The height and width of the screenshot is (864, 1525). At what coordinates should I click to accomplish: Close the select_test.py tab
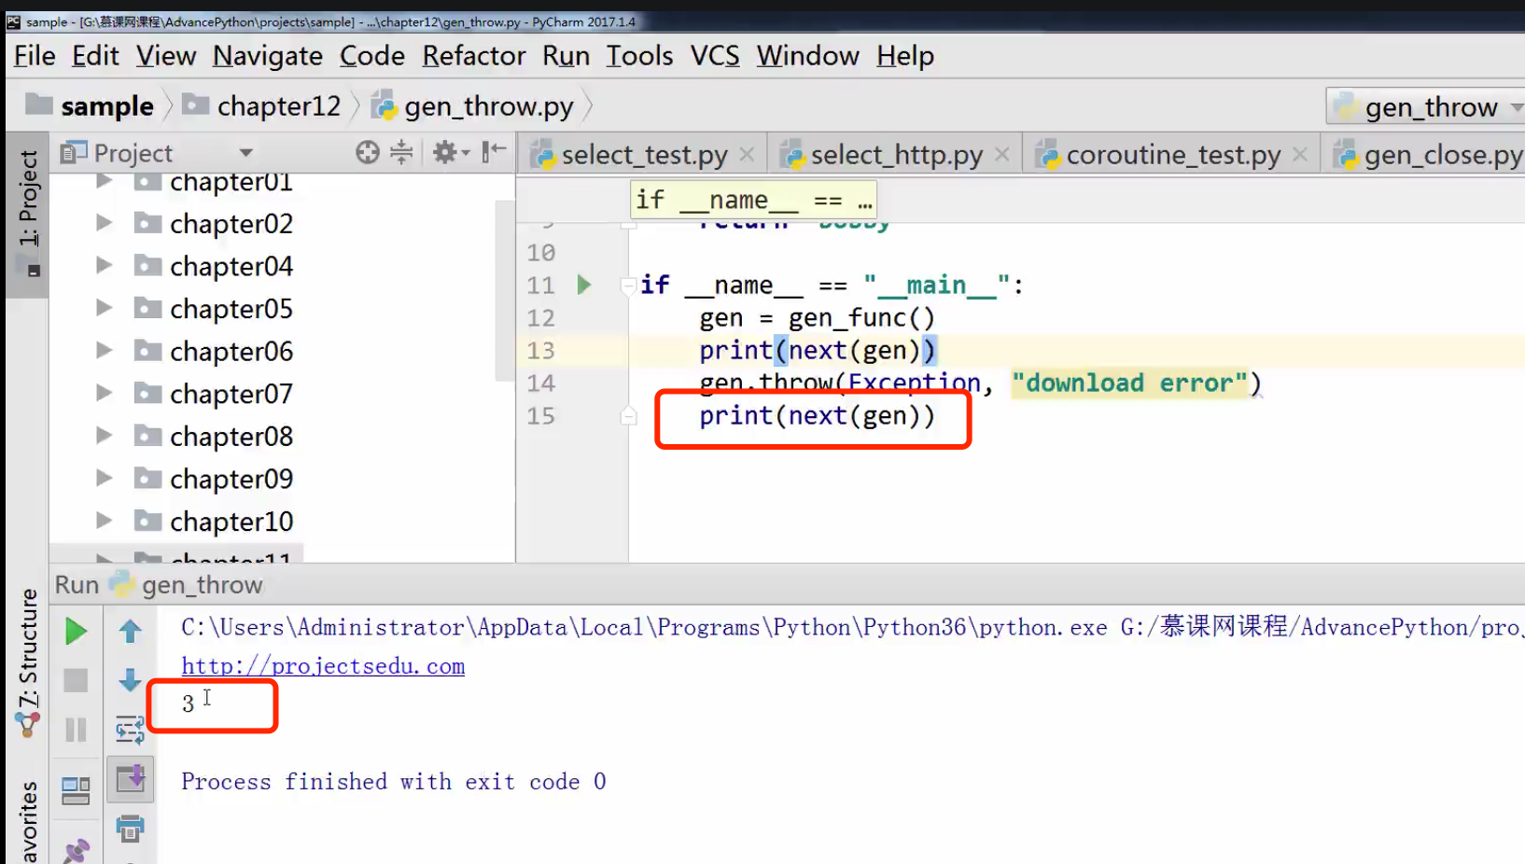coord(747,154)
